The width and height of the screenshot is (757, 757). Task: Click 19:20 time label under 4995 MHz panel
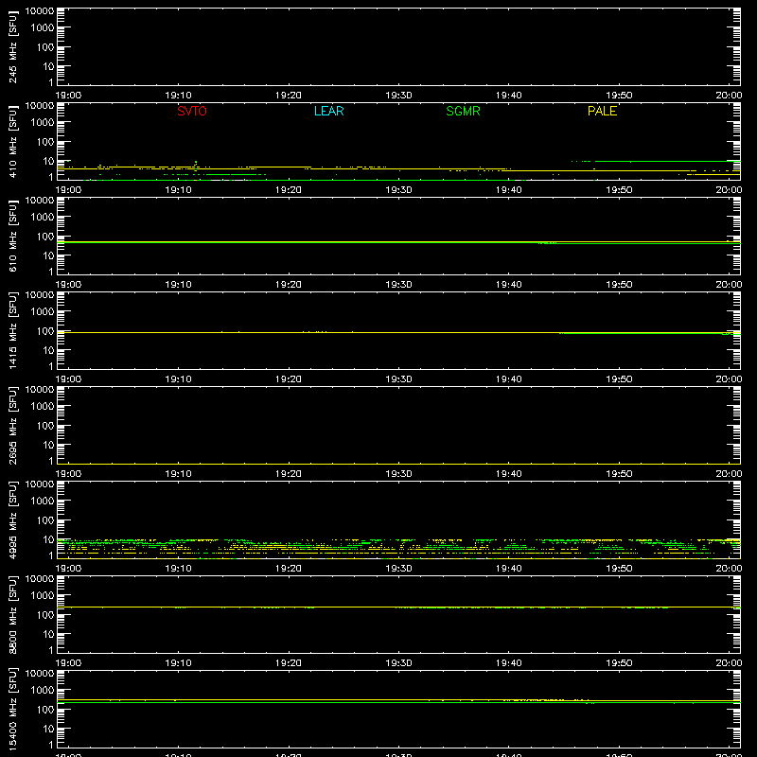point(289,569)
